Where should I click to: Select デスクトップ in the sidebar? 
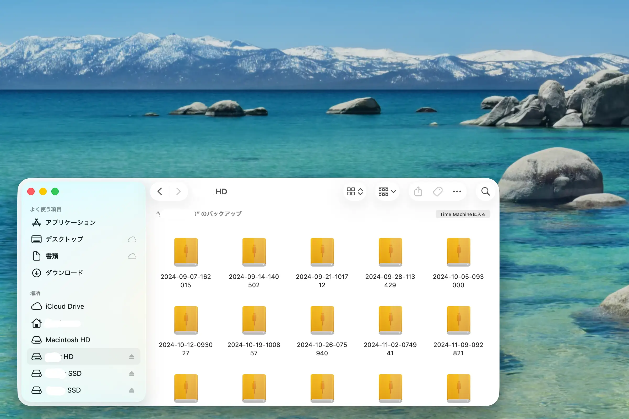(64, 239)
